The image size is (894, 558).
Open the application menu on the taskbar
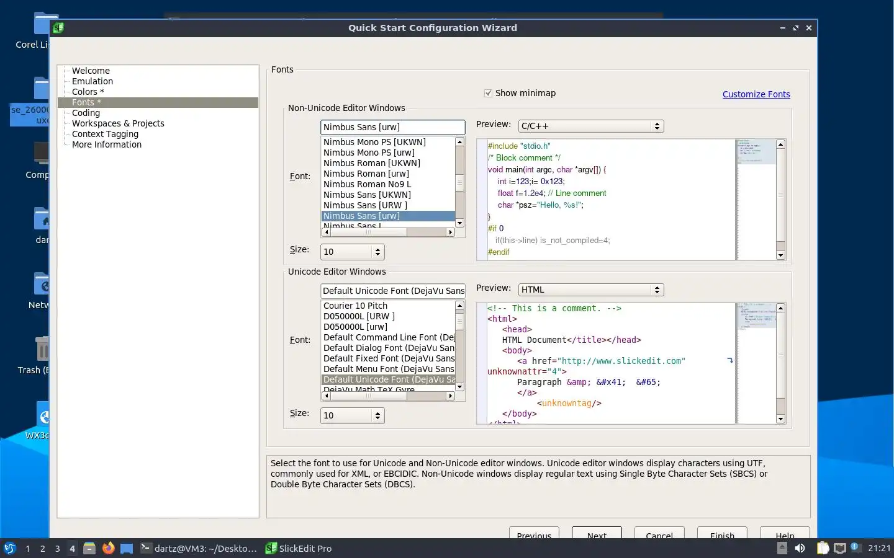tap(9, 548)
